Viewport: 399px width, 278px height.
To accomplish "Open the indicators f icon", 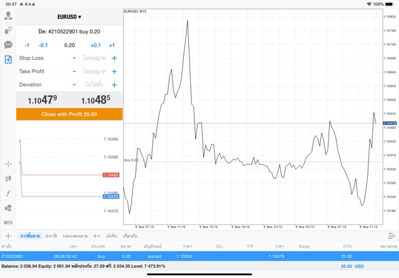I will [8, 193].
